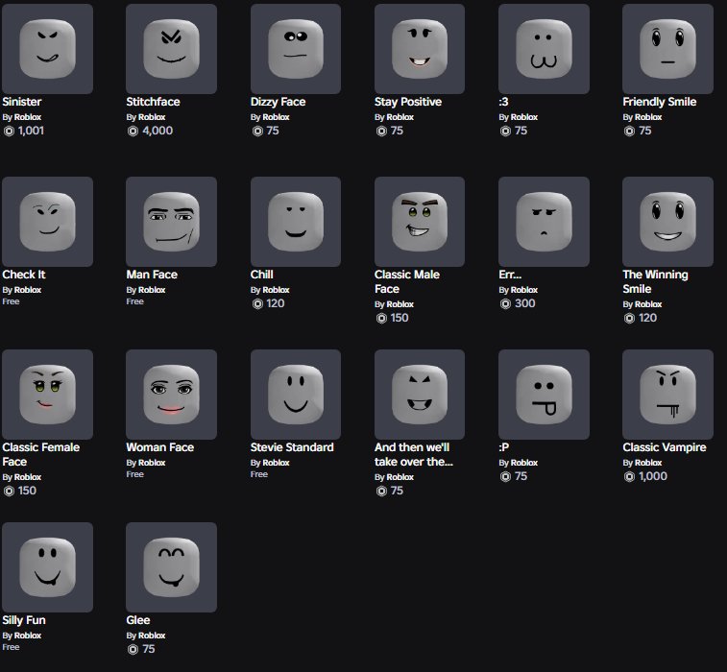
Task: Open the Chill title link
Action: pyautogui.click(x=262, y=275)
